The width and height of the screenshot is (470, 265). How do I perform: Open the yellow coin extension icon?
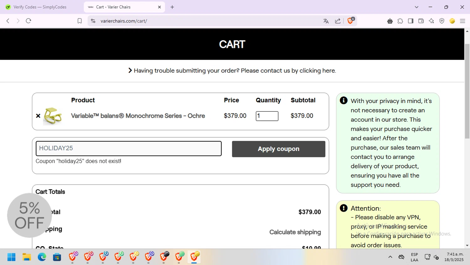point(452,21)
